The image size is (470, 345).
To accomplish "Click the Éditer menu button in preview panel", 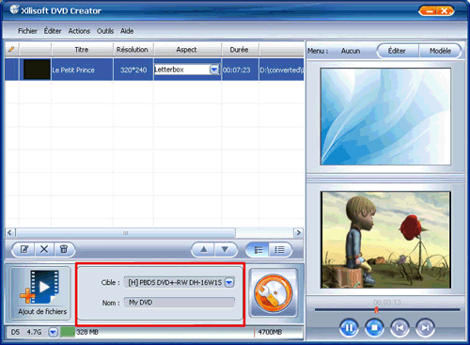I will coord(397,51).
